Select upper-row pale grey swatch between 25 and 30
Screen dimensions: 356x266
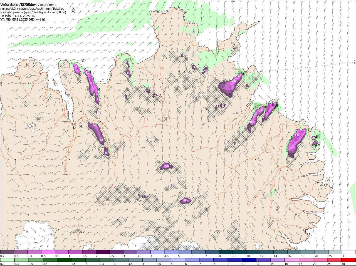pos(335,252)
